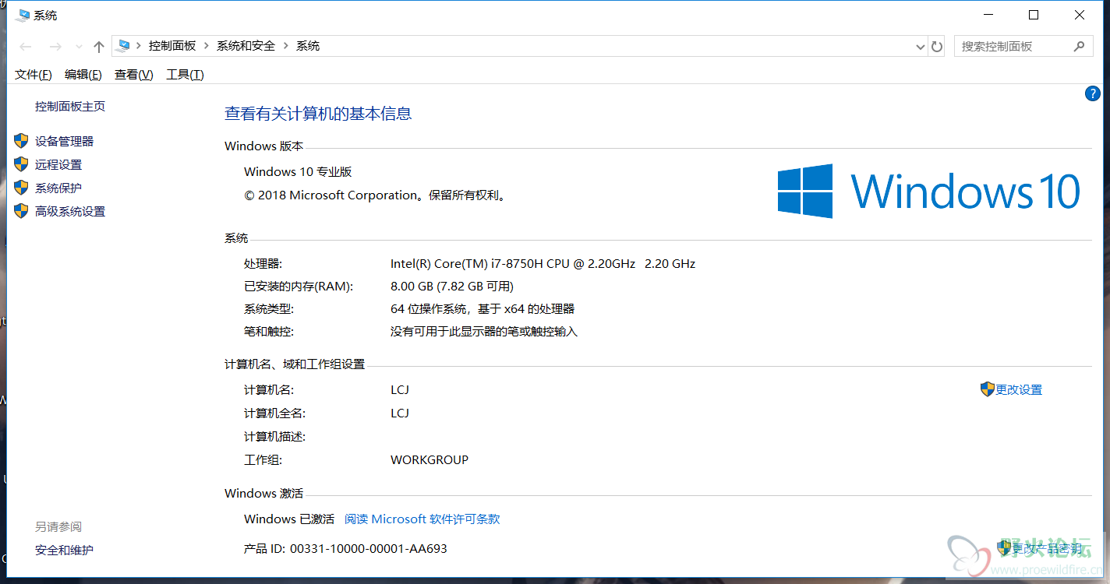
Task: Minimize the 系统 window
Action: [988, 15]
